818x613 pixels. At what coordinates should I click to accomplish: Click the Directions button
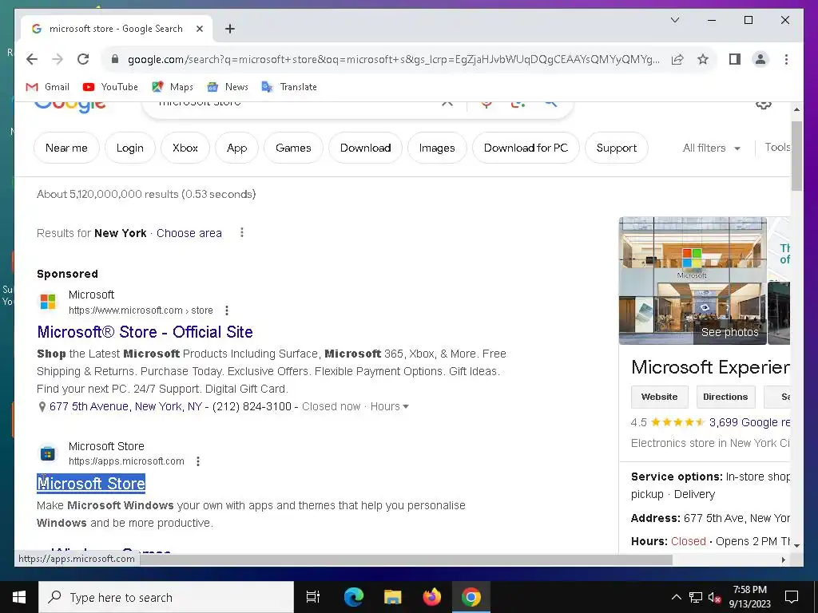(725, 397)
